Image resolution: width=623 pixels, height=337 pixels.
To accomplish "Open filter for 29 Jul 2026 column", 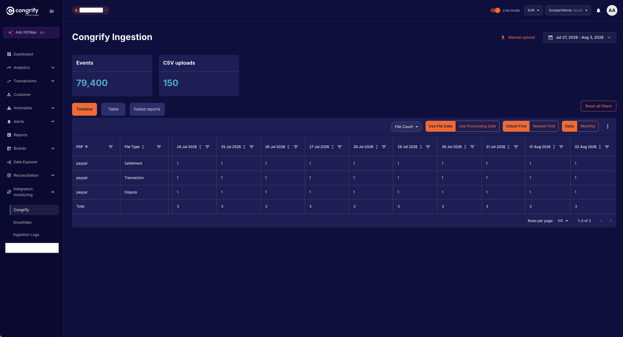I will 428,147.
